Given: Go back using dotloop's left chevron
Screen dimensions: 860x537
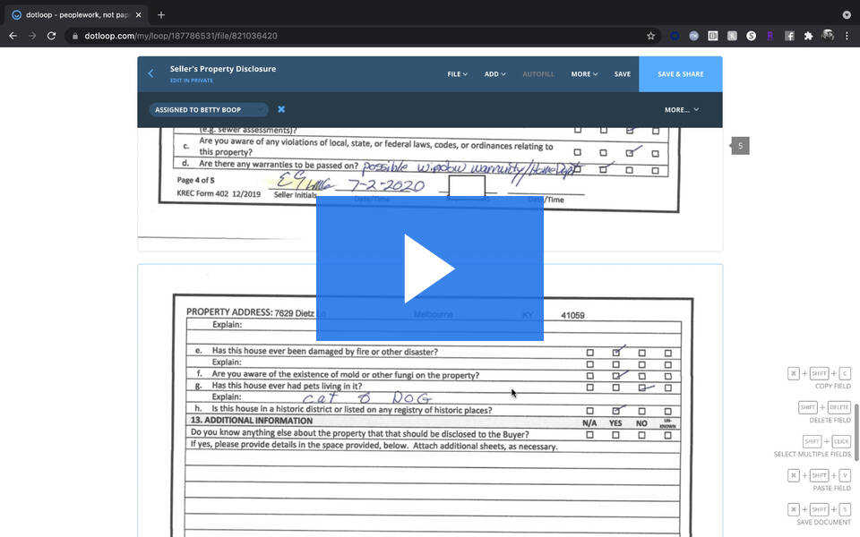Looking at the screenshot, I should tap(150, 73).
